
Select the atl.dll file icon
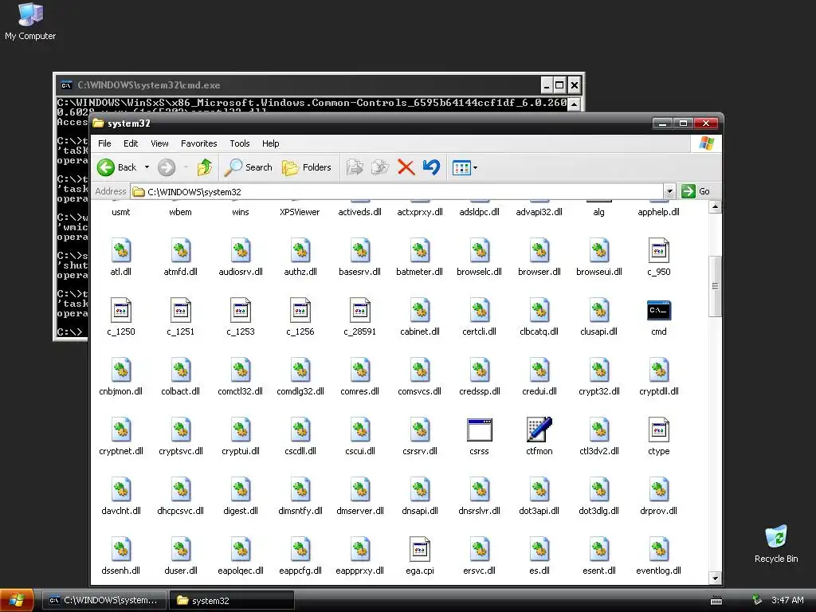tap(121, 251)
